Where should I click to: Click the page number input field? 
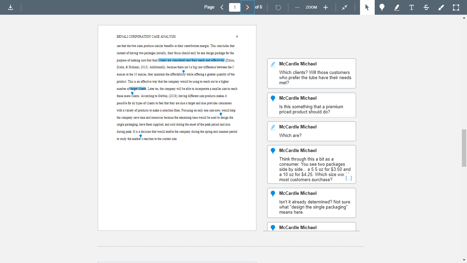coord(235,7)
